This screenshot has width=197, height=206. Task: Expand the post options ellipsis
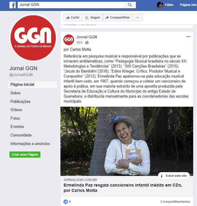tap(188, 37)
